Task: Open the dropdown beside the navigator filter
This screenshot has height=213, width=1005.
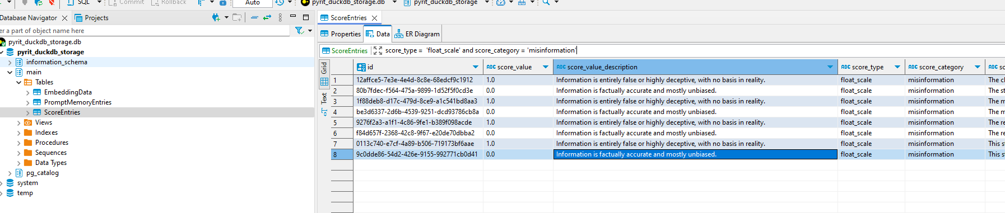Action: coord(310,31)
